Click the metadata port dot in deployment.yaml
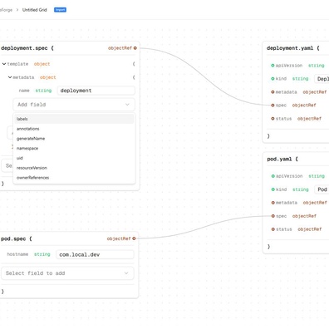 point(273,92)
